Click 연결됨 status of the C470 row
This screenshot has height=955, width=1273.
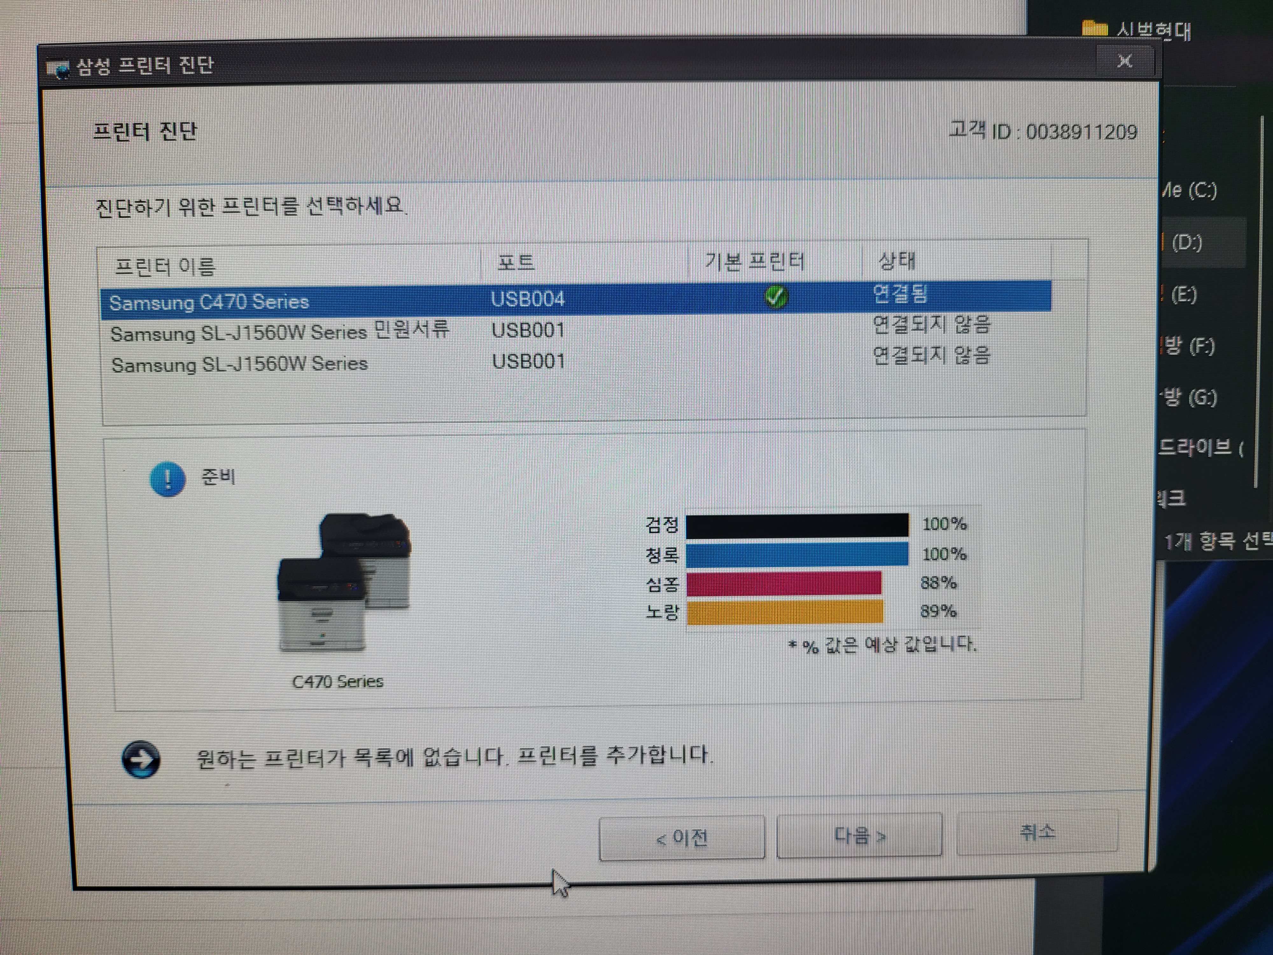[x=900, y=294]
